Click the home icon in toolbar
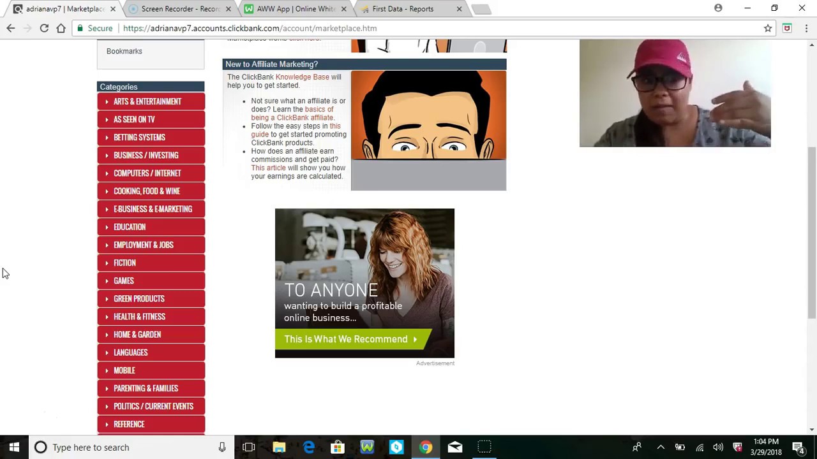 coord(61,28)
